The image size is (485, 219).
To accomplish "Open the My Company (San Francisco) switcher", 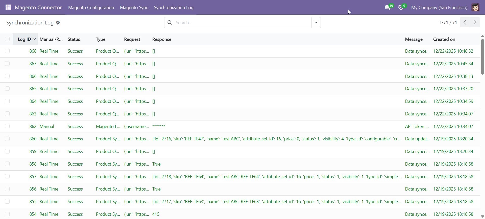I will (439, 8).
